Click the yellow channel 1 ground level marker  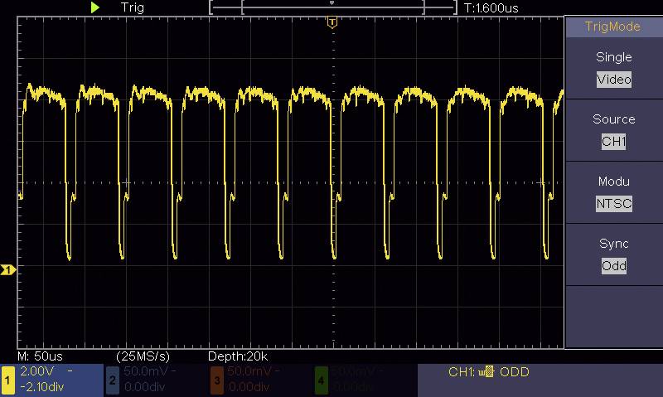[7, 270]
